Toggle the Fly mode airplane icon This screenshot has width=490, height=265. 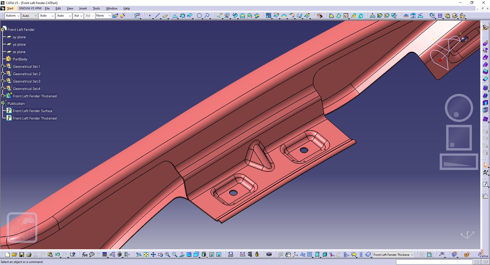coord(139,255)
